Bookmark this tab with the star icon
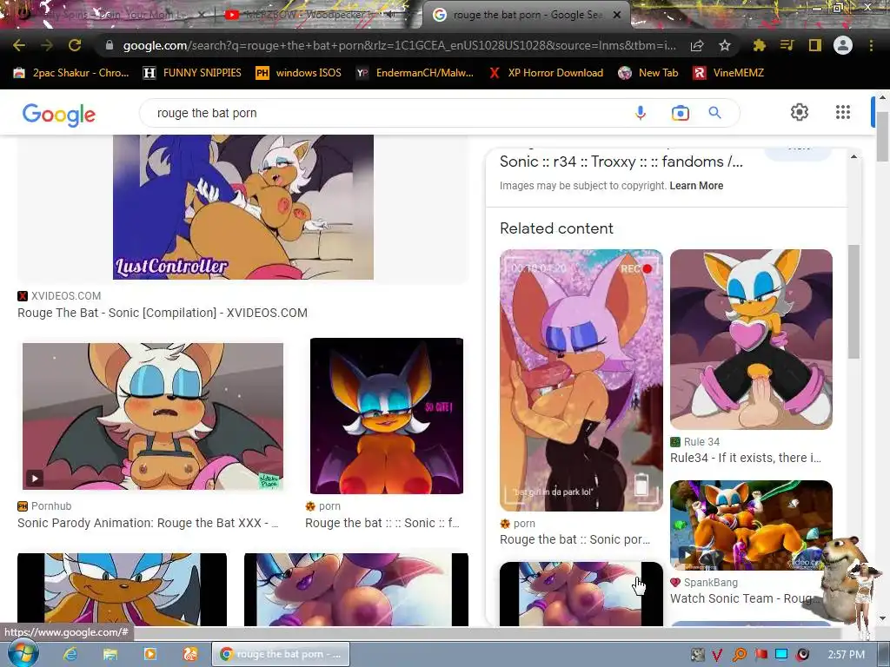890x667 pixels. tap(725, 45)
